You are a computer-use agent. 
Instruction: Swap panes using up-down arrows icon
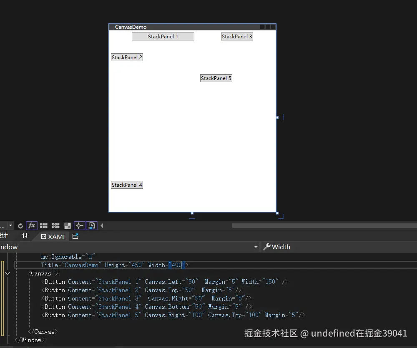(x=25, y=235)
